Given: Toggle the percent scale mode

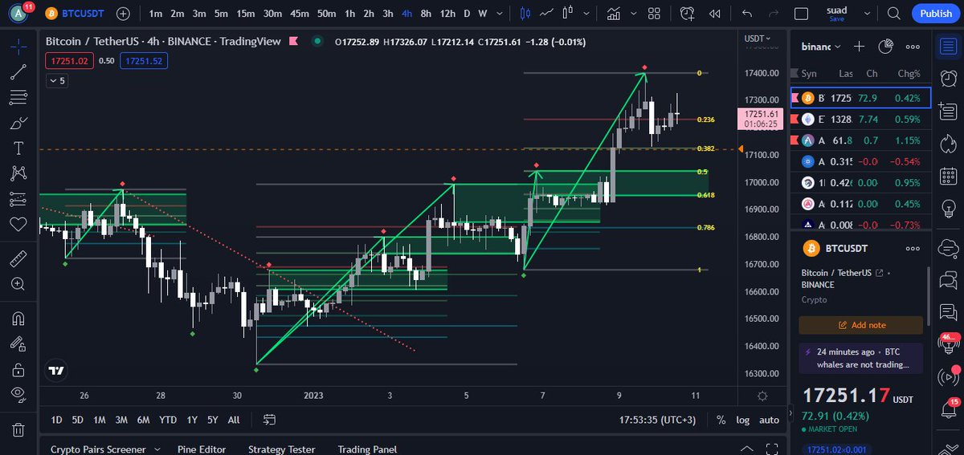Looking at the screenshot, I should pos(721,420).
